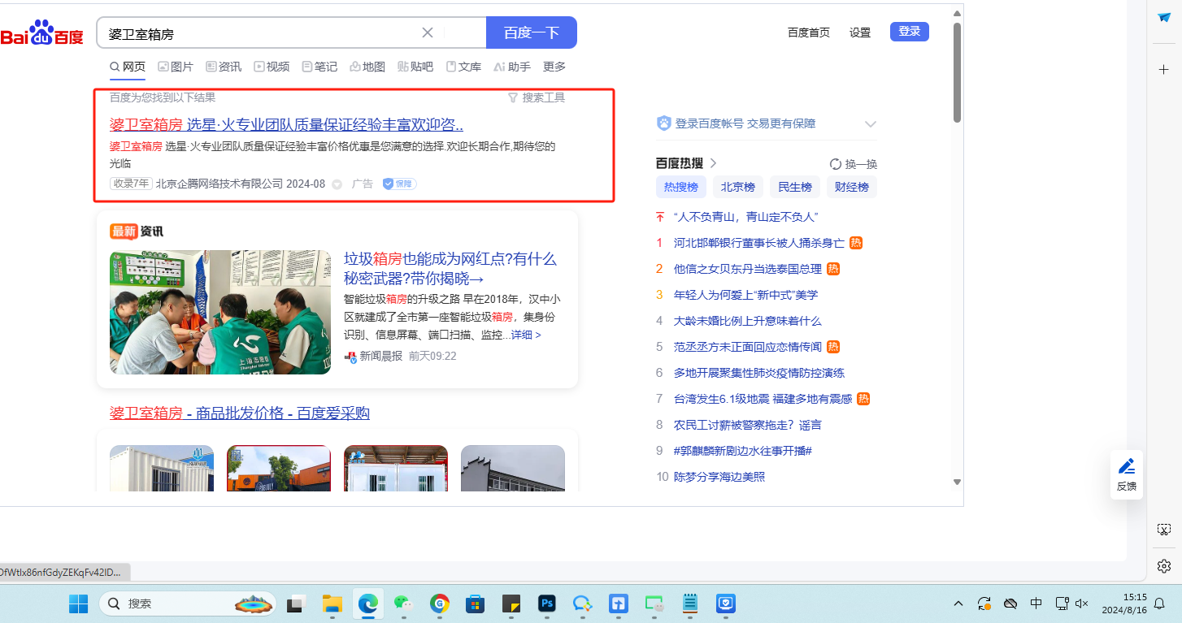The width and height of the screenshot is (1182, 623).
Task: Open hot search 多地开展聚集性肺炎疫情防控演练
Action: (759, 373)
